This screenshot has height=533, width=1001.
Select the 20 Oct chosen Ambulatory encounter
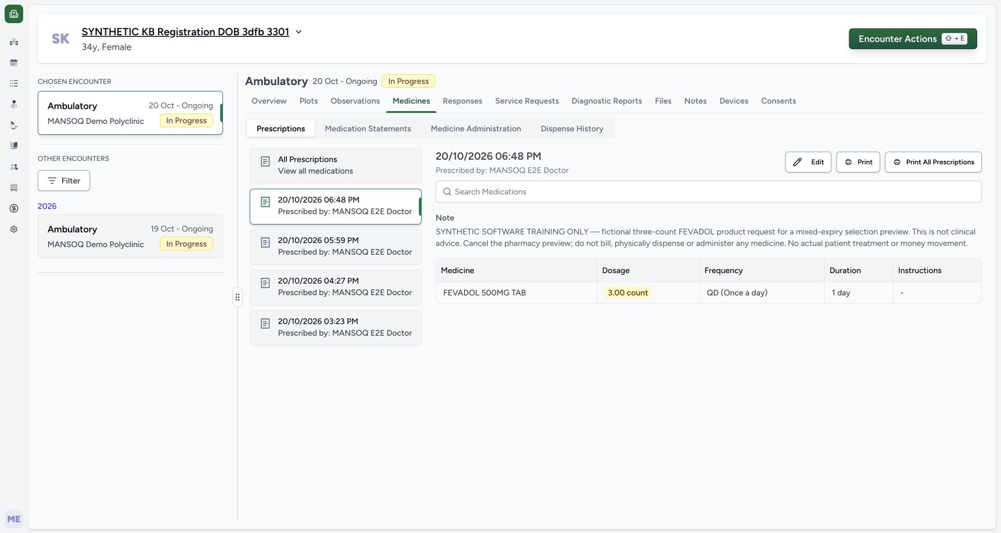pos(130,113)
